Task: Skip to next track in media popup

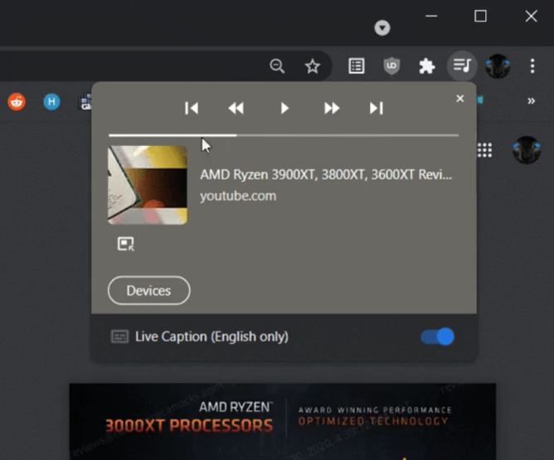Action: (x=377, y=108)
